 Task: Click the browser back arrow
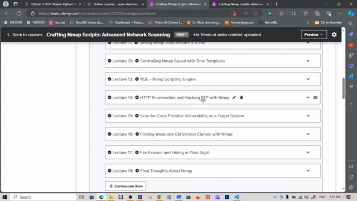coord(7,13)
